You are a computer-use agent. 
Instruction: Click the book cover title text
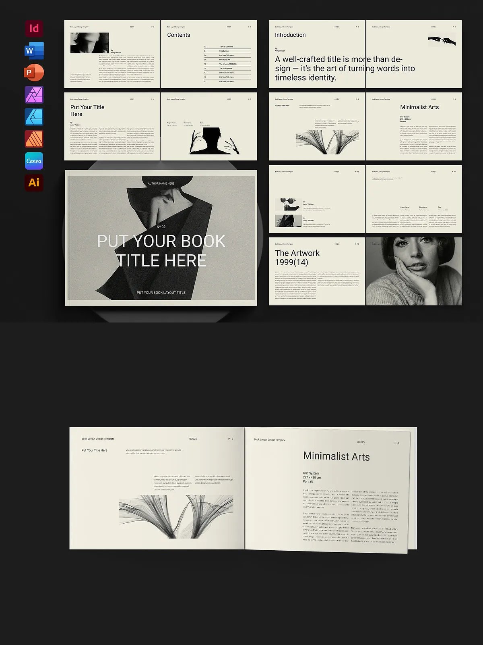tap(161, 251)
